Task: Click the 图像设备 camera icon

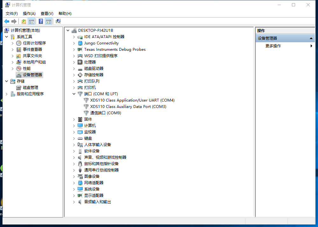Action: point(80,177)
